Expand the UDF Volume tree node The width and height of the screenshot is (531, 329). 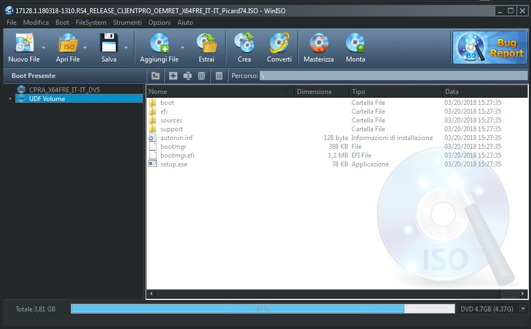pos(10,99)
